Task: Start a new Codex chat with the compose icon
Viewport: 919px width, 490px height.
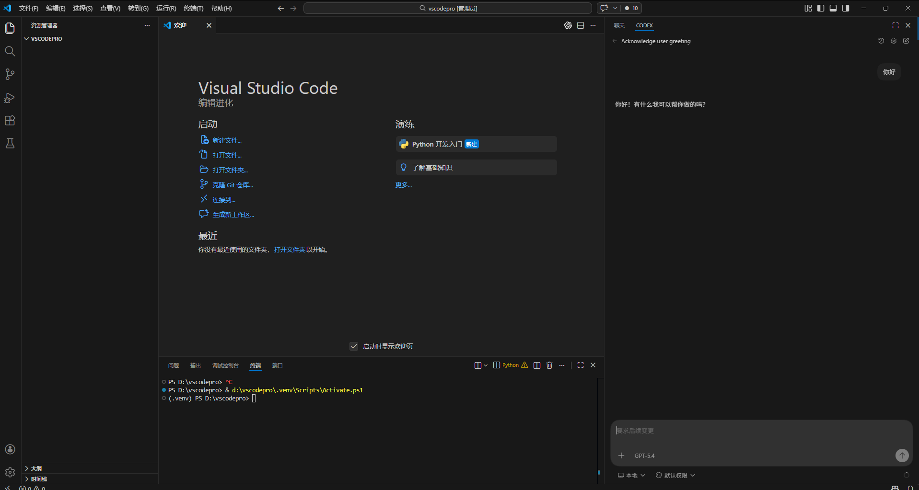Action: tap(906, 41)
